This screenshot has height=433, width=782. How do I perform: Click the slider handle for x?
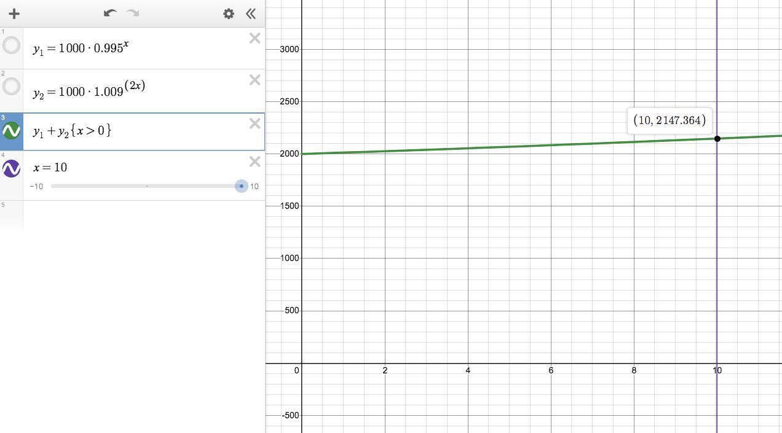tap(242, 186)
